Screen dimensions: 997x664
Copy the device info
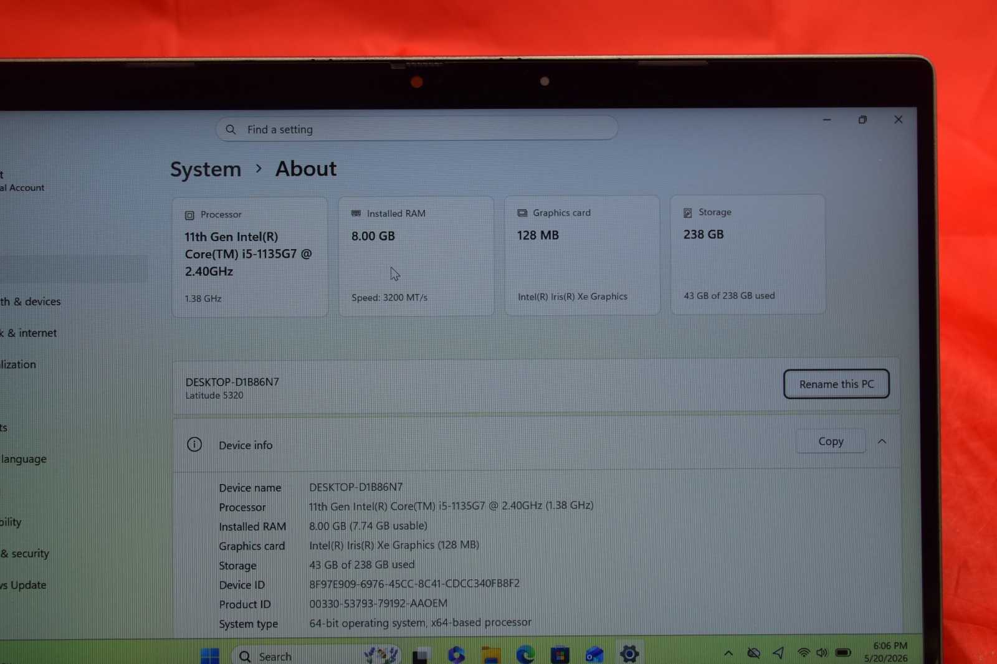pyautogui.click(x=831, y=441)
